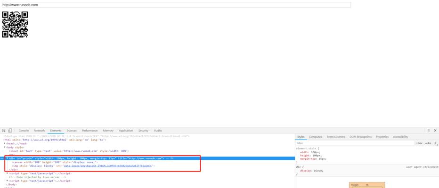Click the styles Filter input field

coord(354,143)
